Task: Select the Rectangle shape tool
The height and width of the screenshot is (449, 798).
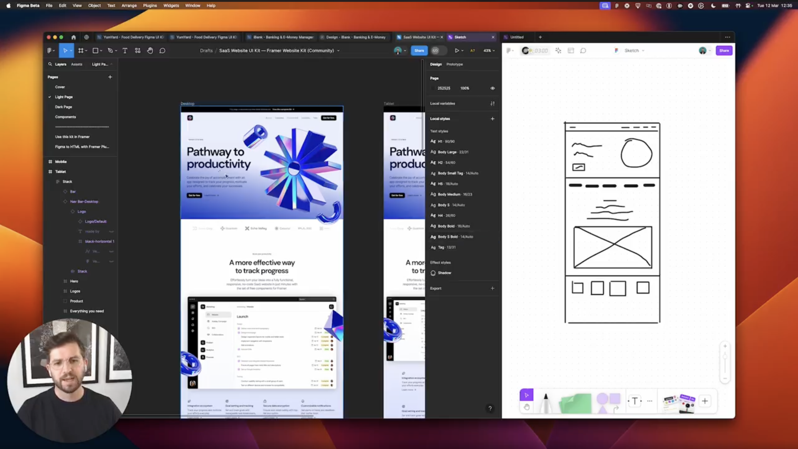Action: (96, 50)
